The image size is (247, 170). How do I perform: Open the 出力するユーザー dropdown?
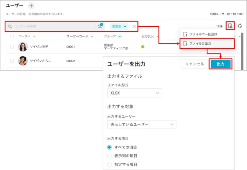tap(142, 124)
